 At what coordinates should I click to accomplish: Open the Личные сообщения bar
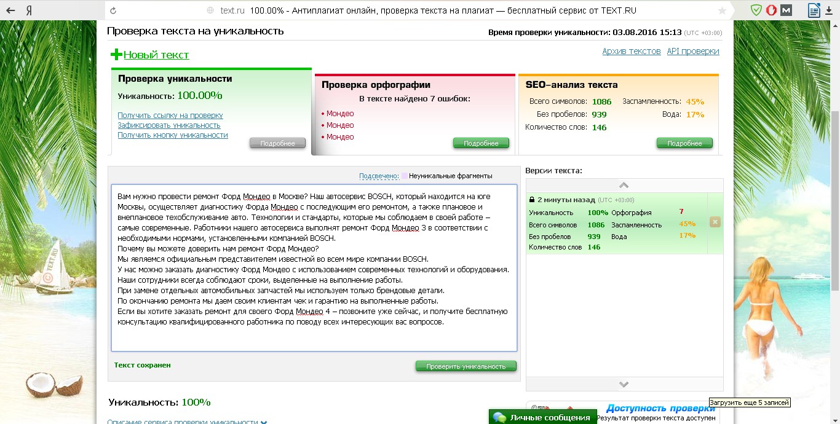(x=543, y=417)
